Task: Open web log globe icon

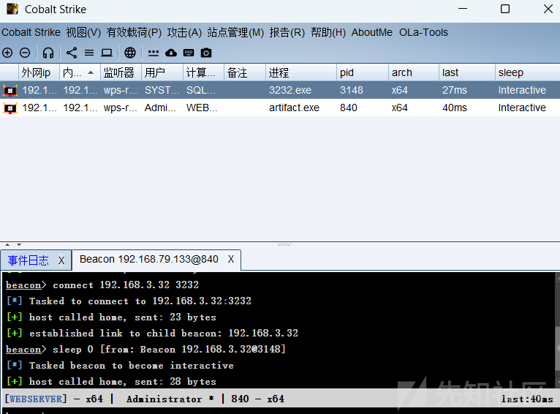Action: (130, 53)
